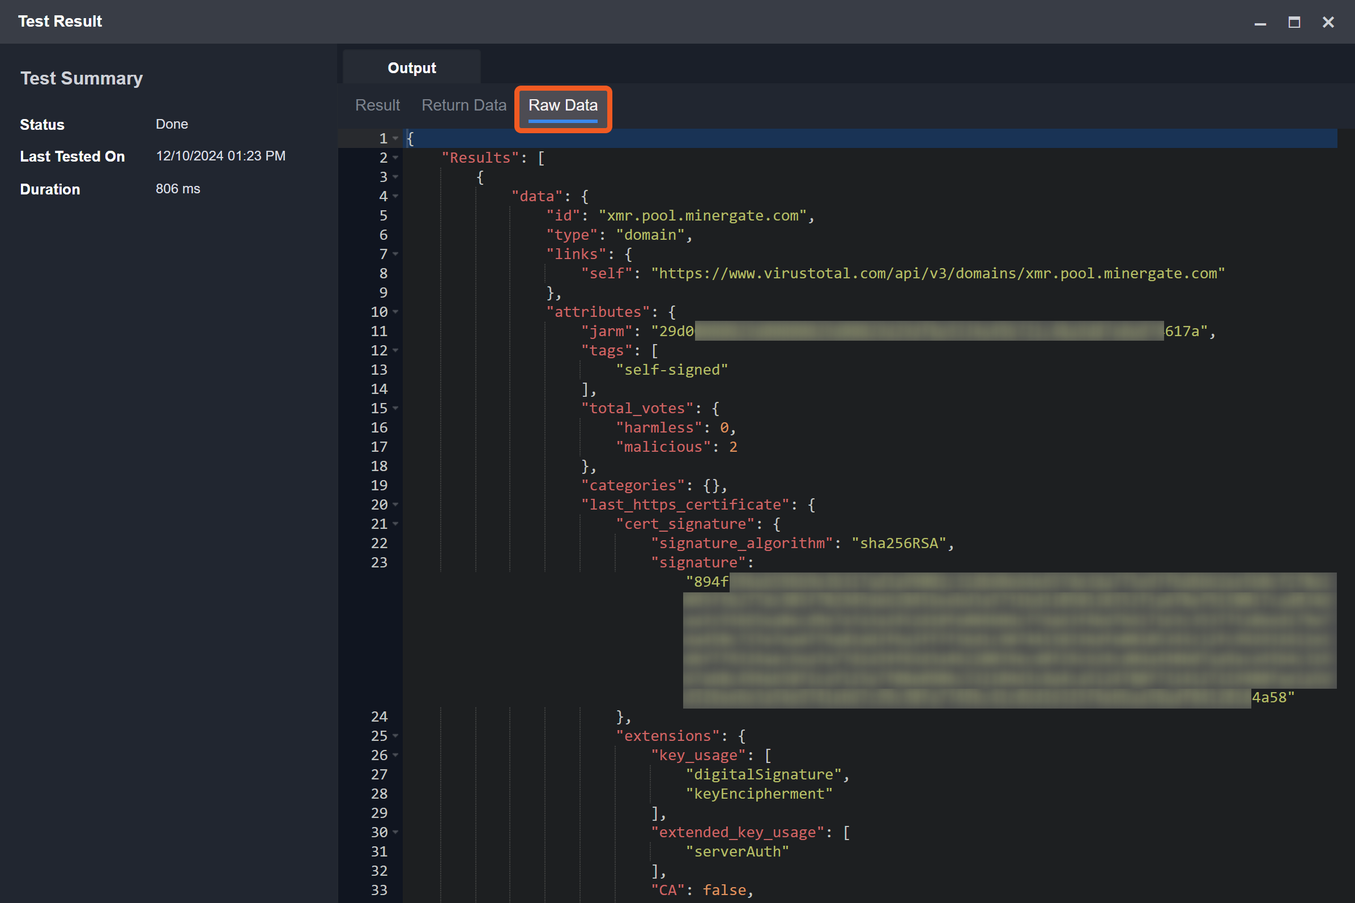This screenshot has width=1355, height=903.
Task: Minimize the Test Result window
Action: pos(1260,23)
